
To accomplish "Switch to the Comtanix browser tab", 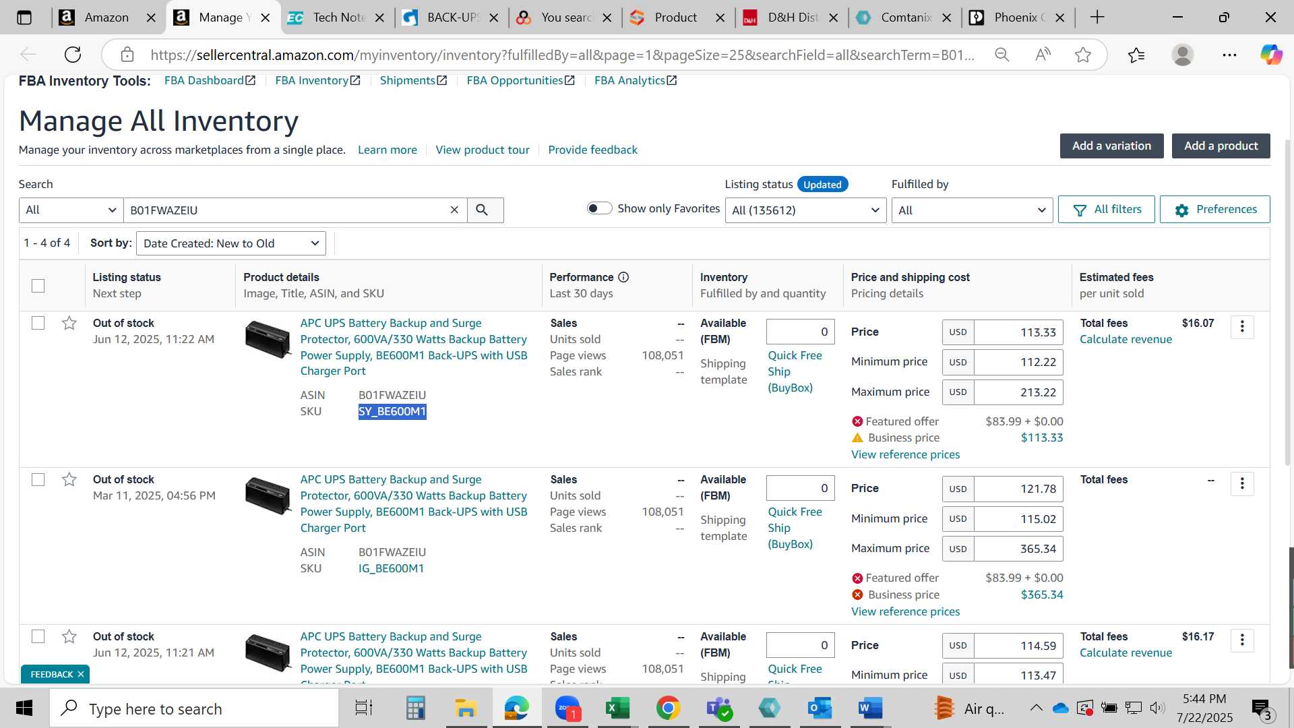I will [903, 18].
